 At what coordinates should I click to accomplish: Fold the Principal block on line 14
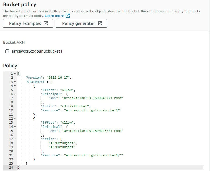click(x=15, y=127)
